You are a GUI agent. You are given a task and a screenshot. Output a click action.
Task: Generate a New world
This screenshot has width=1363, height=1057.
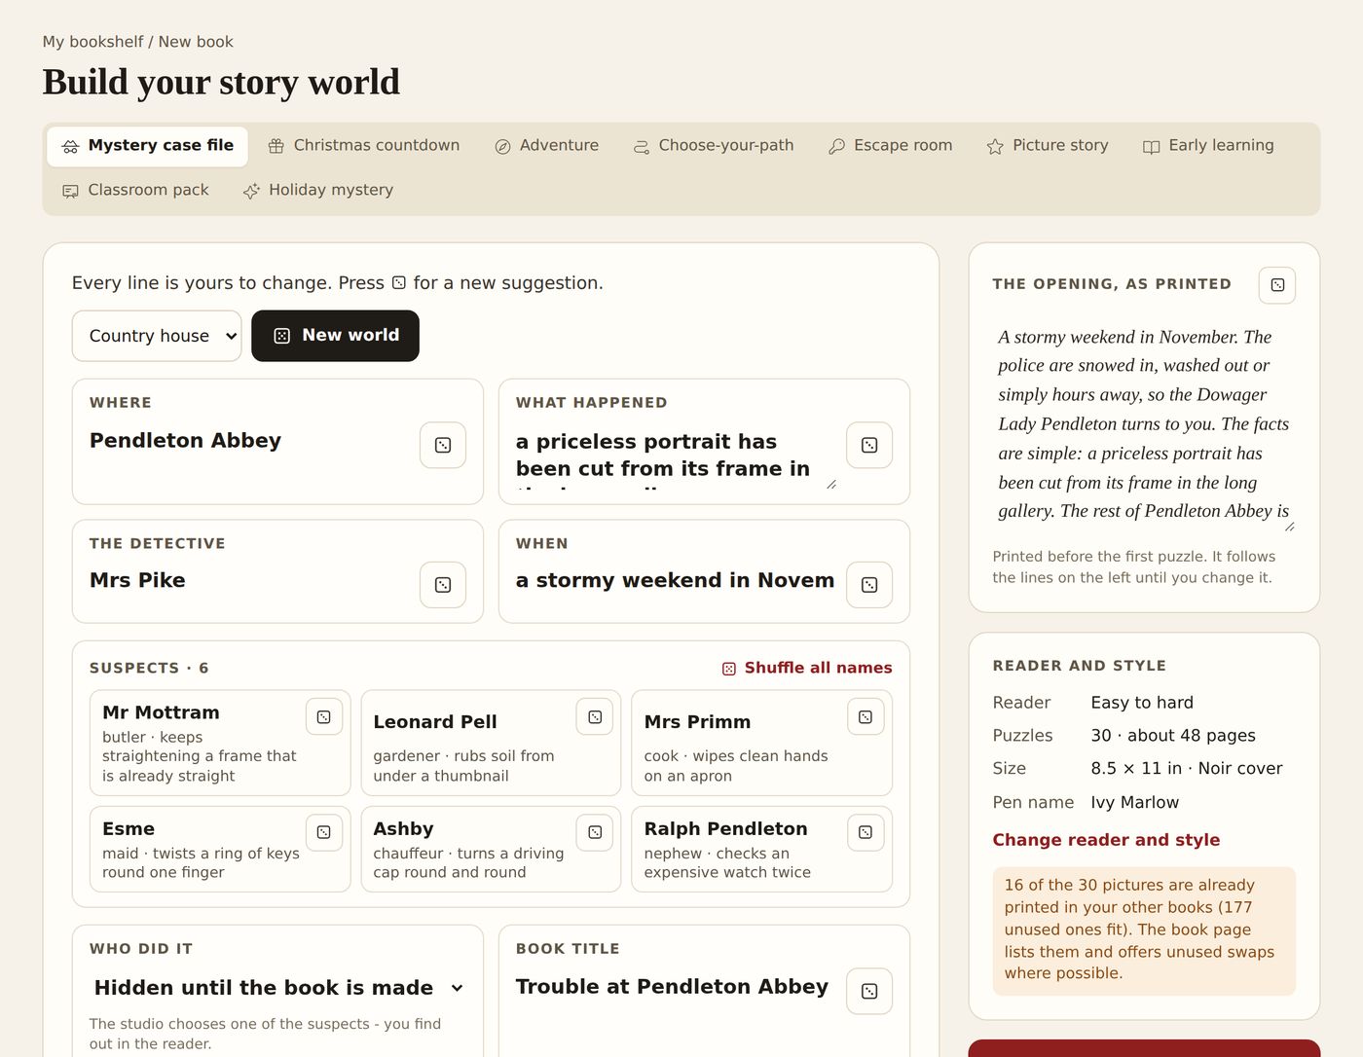pos(335,336)
